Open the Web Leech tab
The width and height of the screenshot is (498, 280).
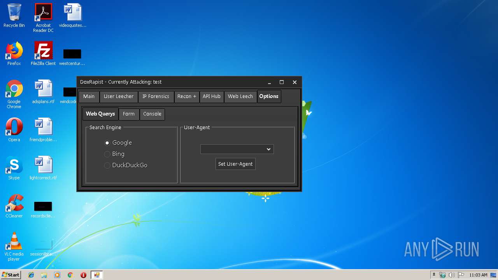[x=240, y=96]
